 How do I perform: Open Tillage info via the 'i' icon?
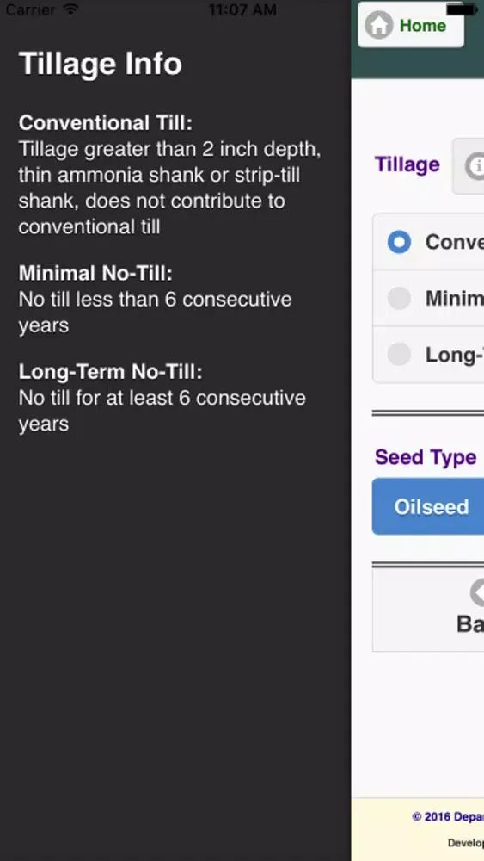[x=475, y=166]
